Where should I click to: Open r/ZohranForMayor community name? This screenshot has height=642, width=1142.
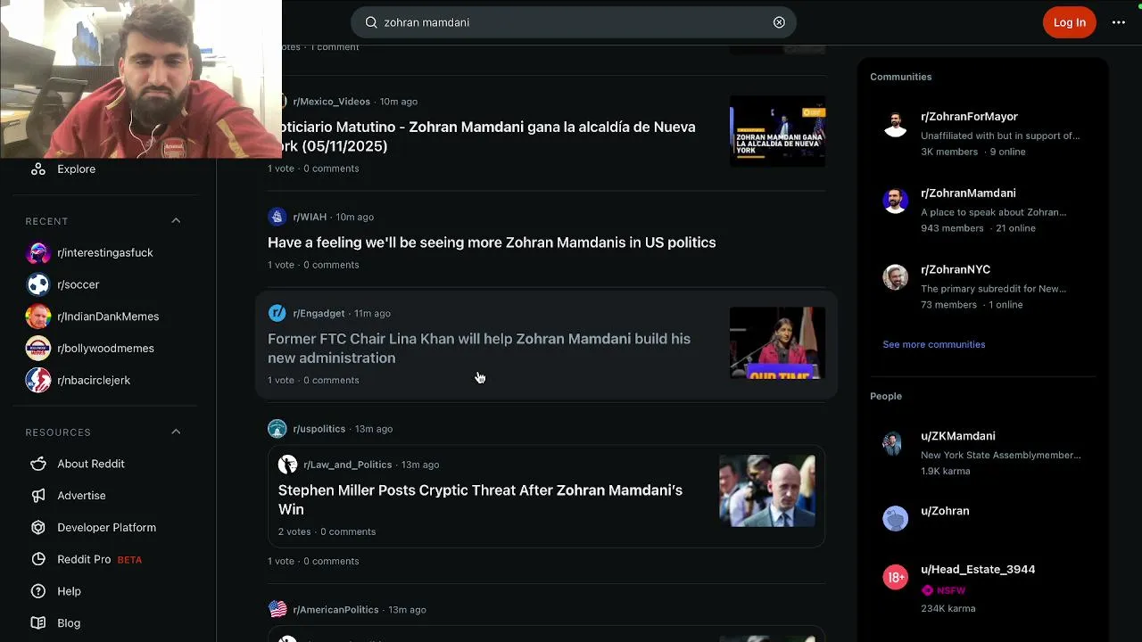pos(969,117)
